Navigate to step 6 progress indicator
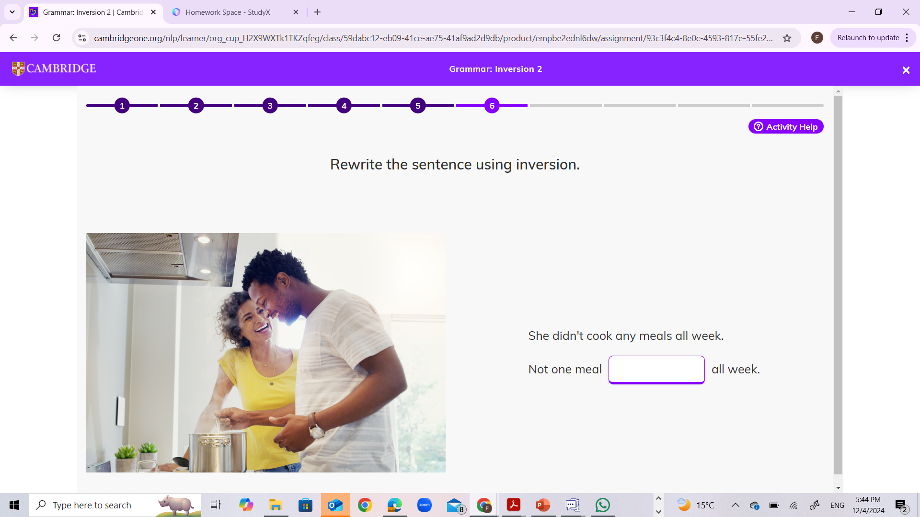 492,105
